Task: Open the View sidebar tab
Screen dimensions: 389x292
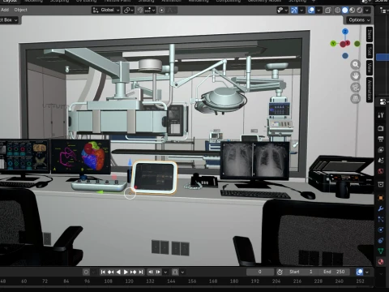Action: click(x=370, y=67)
